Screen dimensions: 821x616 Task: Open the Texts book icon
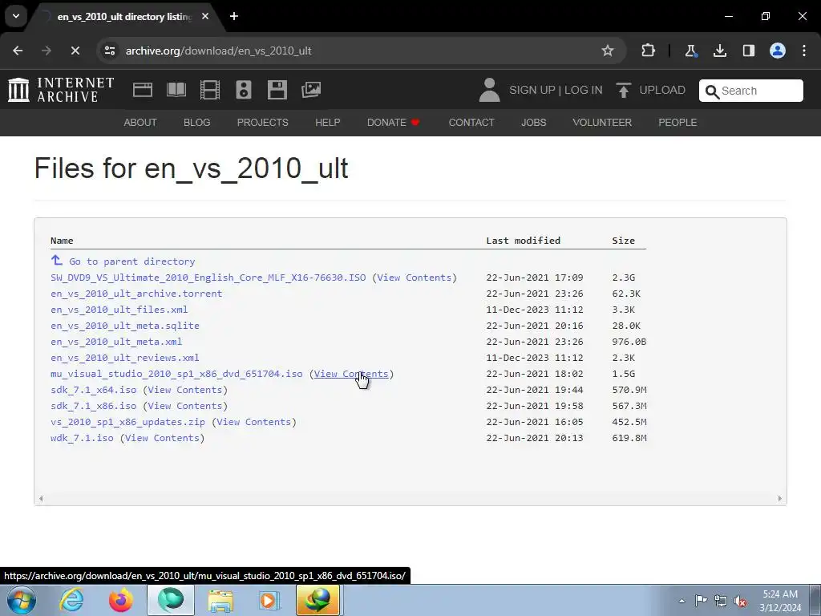(x=176, y=90)
